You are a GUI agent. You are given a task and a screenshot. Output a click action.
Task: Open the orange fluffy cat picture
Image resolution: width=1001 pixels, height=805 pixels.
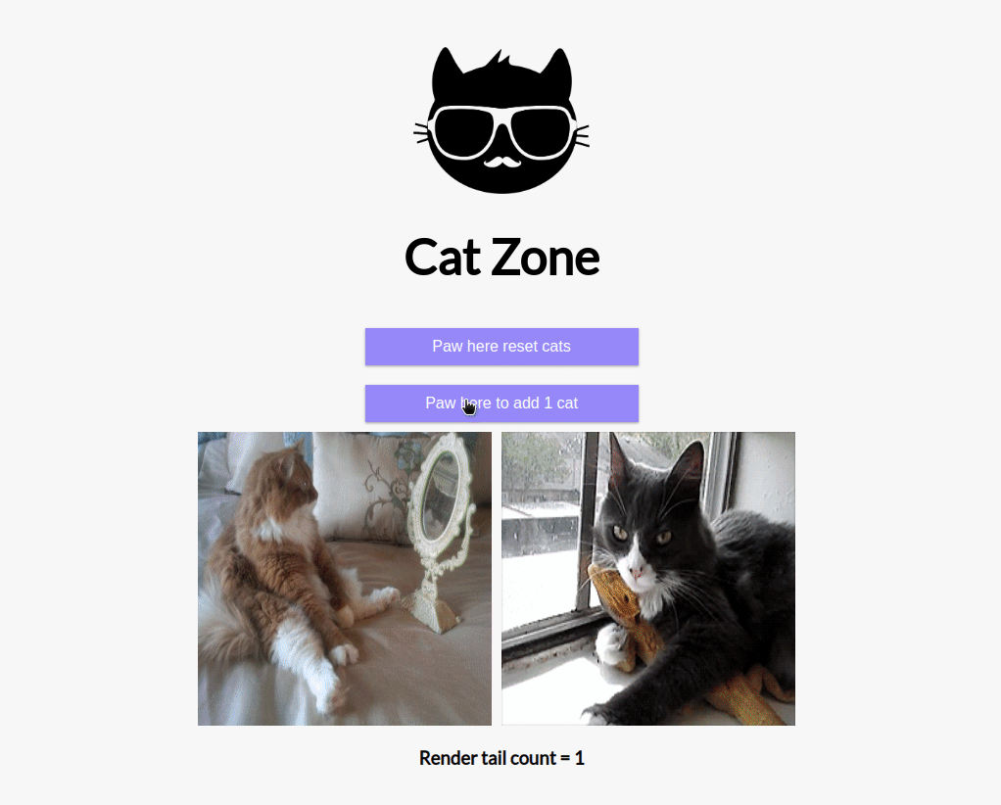(x=345, y=579)
